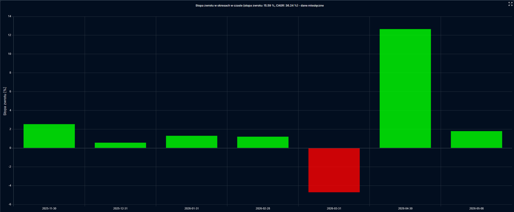Click the x-axis label 2026-02-28
Viewport: 514px width, 212px height.
tap(263, 209)
